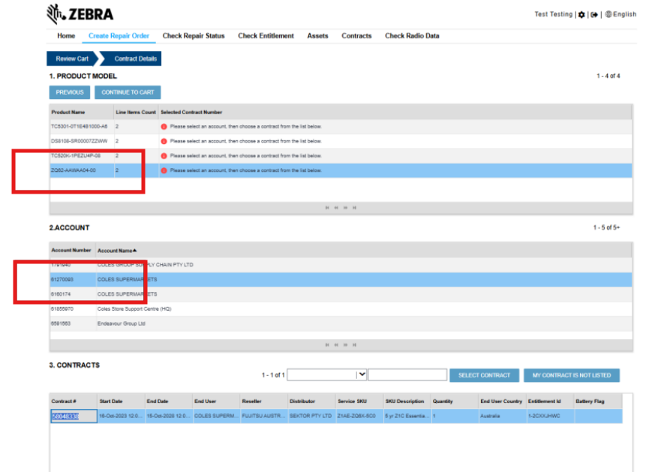Click CONTINUE TO CART

[x=128, y=92]
